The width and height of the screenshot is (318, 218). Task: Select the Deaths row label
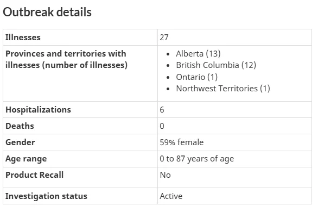tap(20, 126)
